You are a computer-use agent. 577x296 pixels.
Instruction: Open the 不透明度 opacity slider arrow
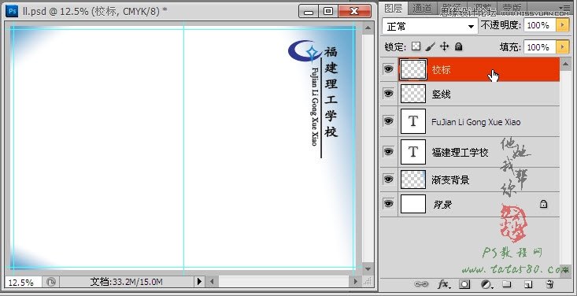coord(562,25)
